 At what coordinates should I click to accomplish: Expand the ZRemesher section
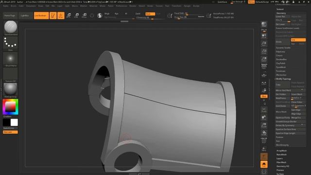(281, 75)
